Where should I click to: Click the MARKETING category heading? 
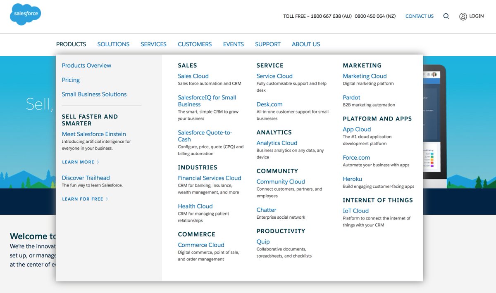pos(362,66)
